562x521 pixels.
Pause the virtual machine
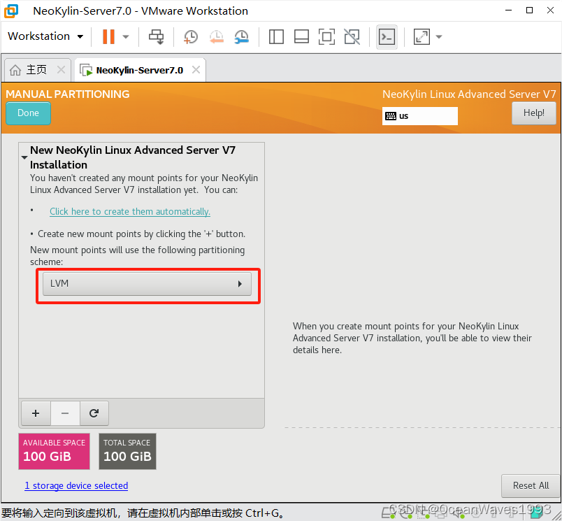point(108,36)
